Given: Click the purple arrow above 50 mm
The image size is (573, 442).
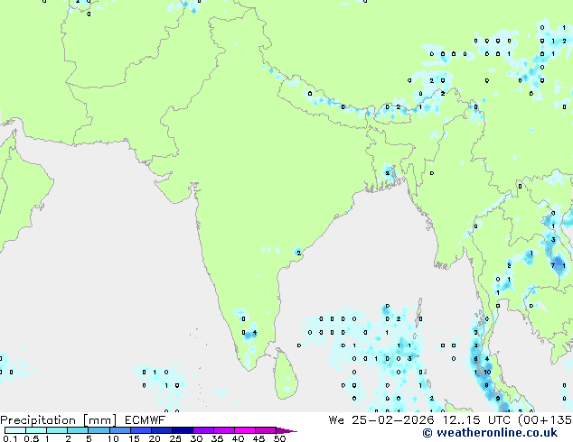Looking at the screenshot, I should click(x=286, y=430).
